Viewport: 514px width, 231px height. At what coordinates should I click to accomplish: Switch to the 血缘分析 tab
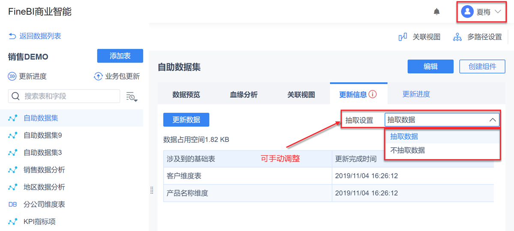[x=244, y=95]
